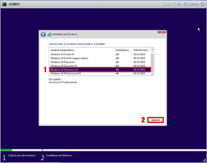
Task: Click the US flag keyboard layout icon
Action: [179, 4]
